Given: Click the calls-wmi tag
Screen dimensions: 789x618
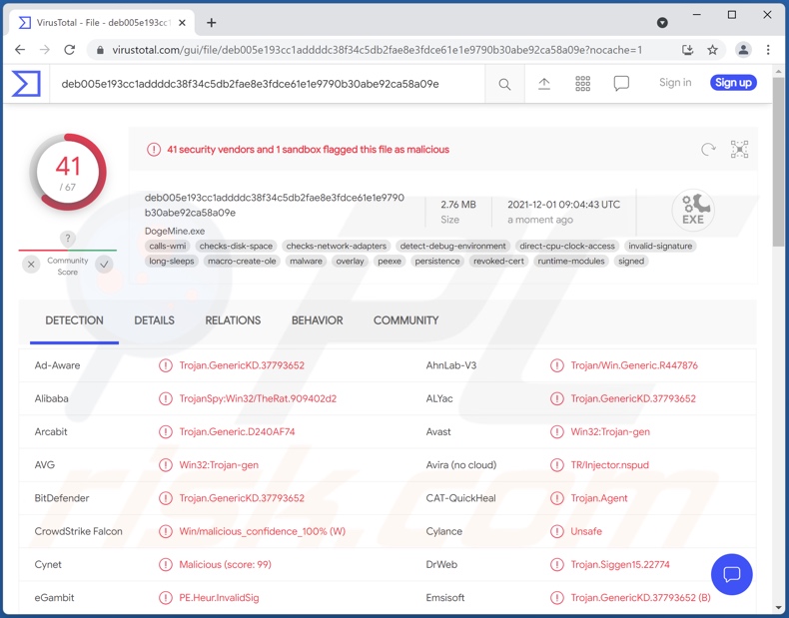Looking at the screenshot, I should tap(168, 246).
